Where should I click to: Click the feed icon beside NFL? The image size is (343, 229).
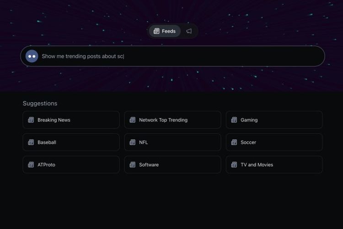tap(133, 142)
